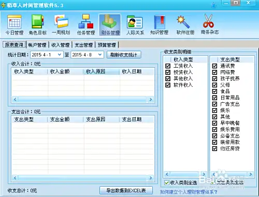The height and width of the screenshot is (197, 259).
Task: Open the 任务管理 hierarchy icon
Action: tap(86, 21)
